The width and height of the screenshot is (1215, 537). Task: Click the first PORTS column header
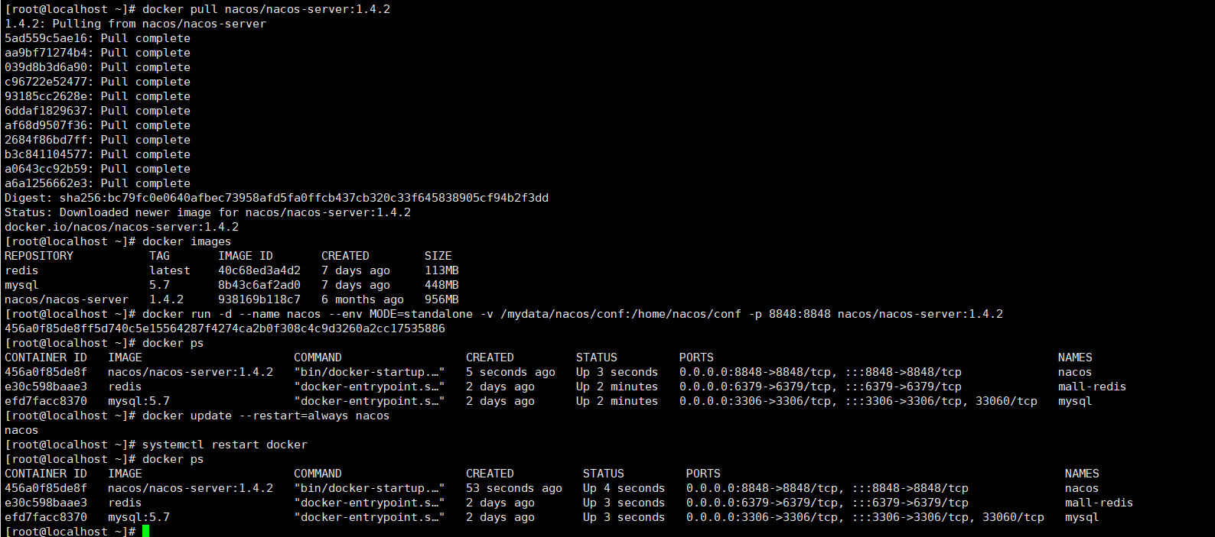point(696,357)
